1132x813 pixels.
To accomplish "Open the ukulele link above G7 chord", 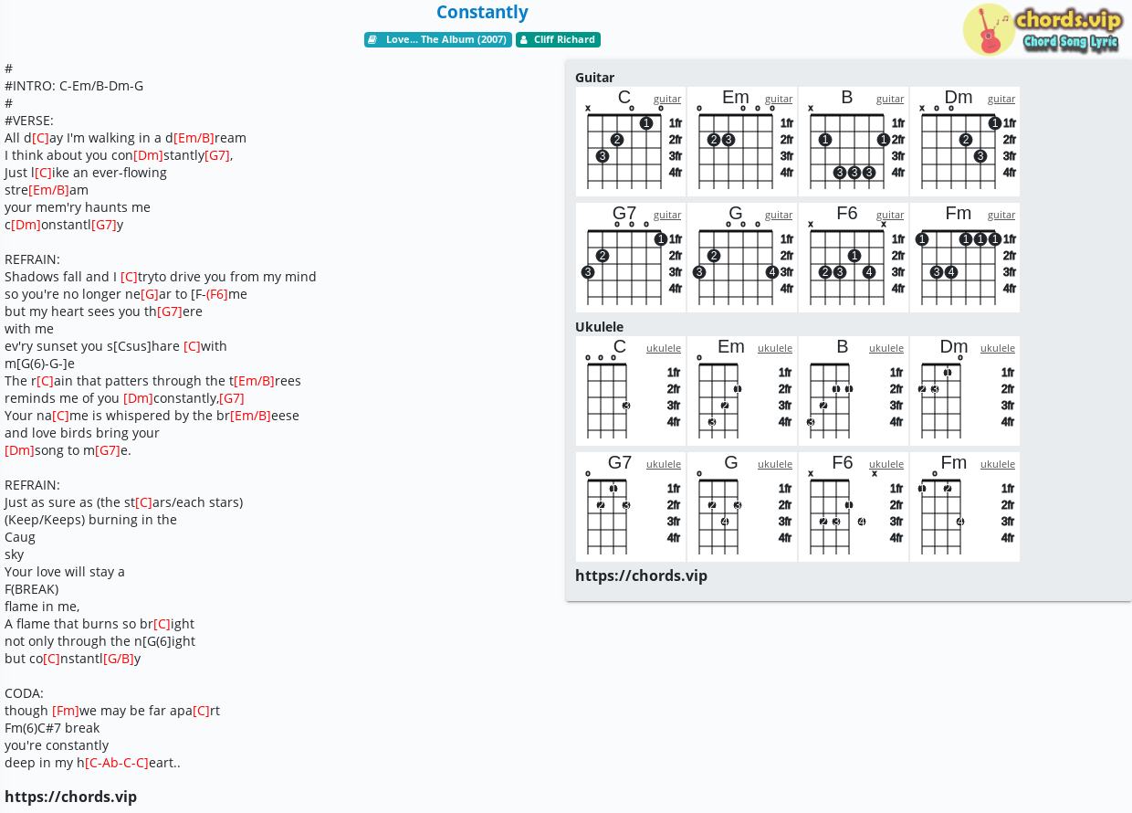I will point(664,464).
